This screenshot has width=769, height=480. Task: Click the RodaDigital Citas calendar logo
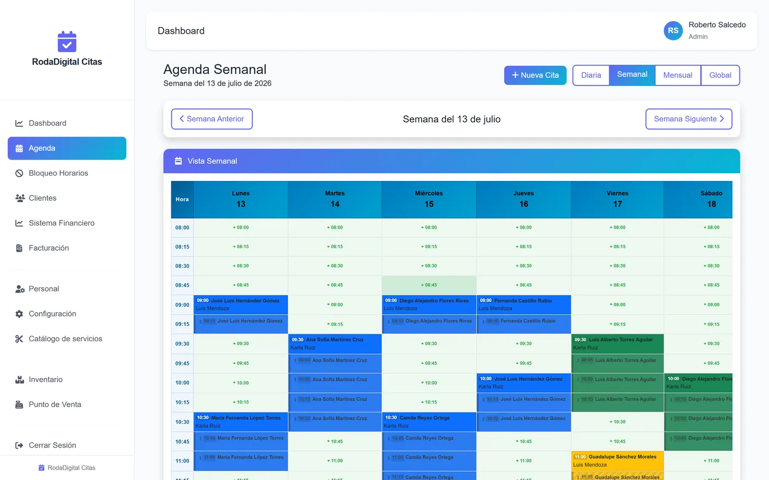point(67,42)
